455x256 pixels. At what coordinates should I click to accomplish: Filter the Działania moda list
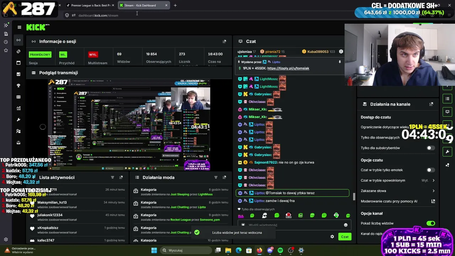(216, 177)
